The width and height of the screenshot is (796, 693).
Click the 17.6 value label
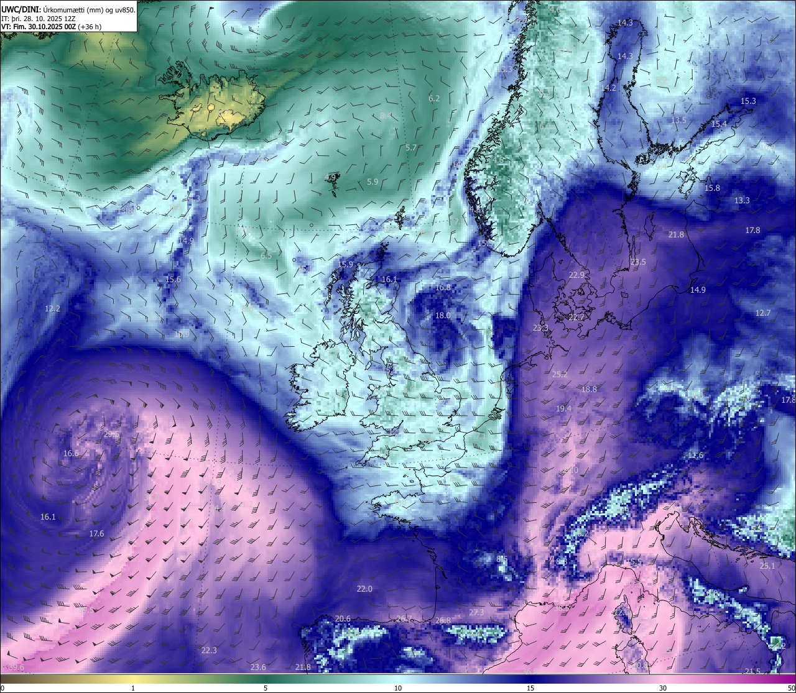[96, 533]
